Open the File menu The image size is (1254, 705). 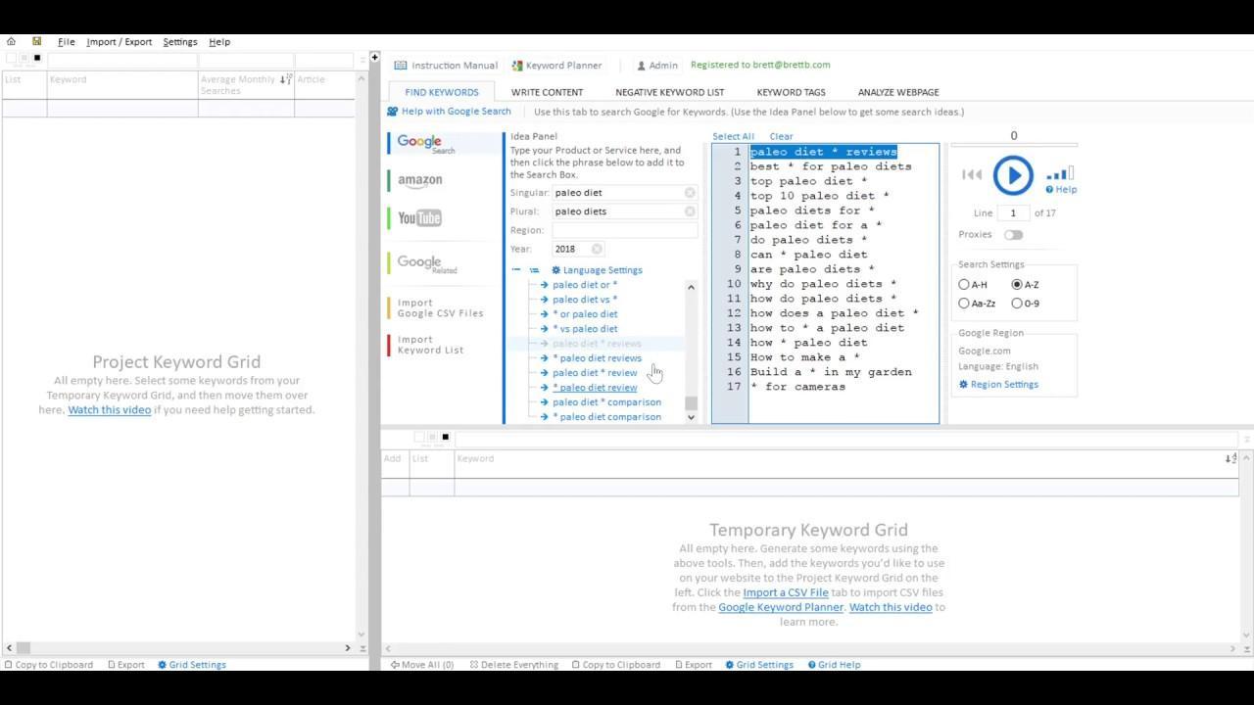tap(66, 42)
